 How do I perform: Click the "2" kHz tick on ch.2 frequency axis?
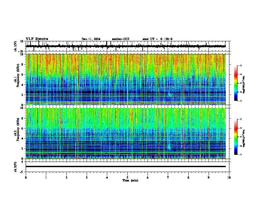[x=23, y=149]
